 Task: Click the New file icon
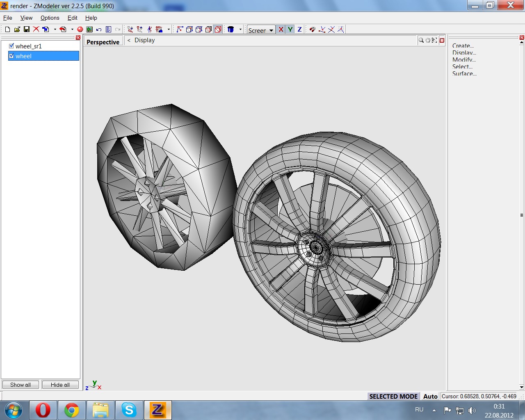point(7,29)
